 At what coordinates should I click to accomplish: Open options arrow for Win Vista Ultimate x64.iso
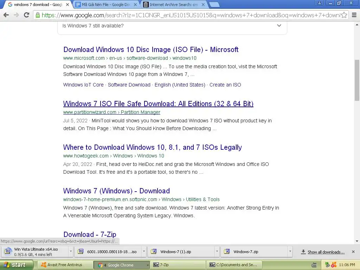click(71, 252)
